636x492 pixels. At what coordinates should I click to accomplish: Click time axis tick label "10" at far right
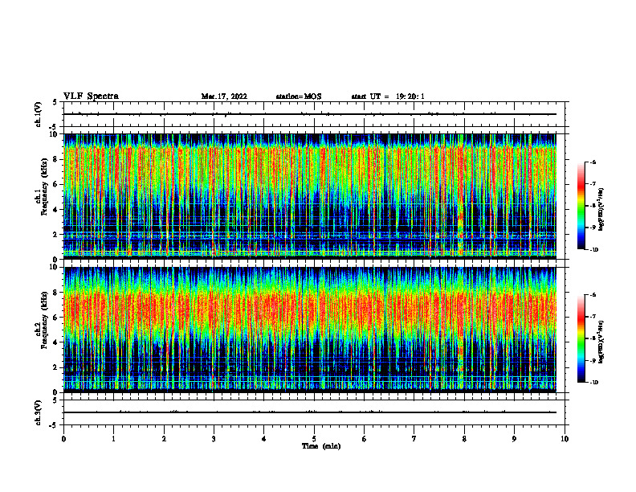coord(565,439)
